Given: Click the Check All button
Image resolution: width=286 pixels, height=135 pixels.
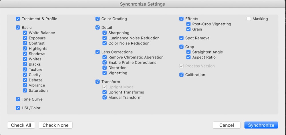Looking at the screenshot, I should (x=21, y=125).
